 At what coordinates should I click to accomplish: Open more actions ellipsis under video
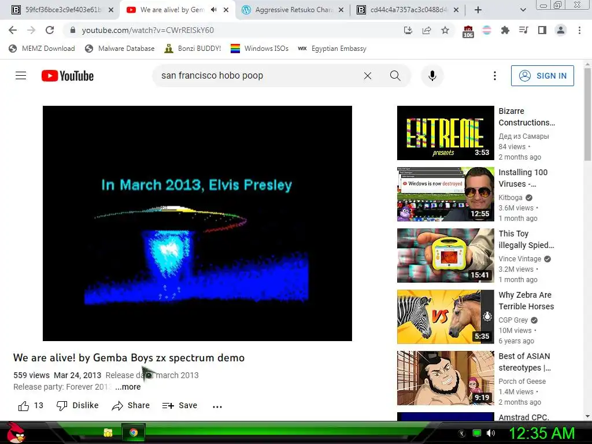pyautogui.click(x=217, y=406)
